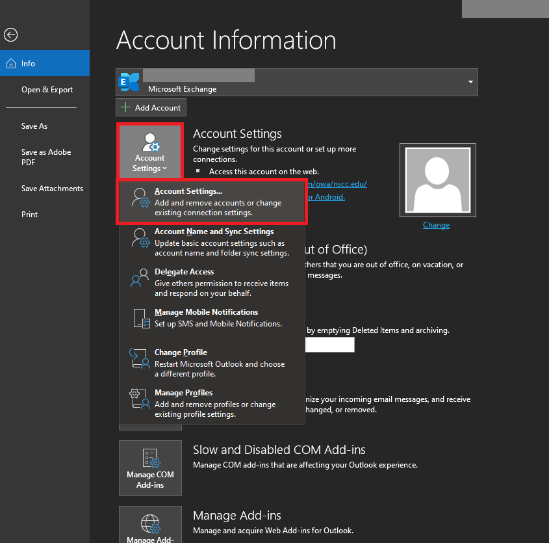Click 'Access this account on the web.' text
Viewport: 549px width, 543px height.
tap(264, 172)
